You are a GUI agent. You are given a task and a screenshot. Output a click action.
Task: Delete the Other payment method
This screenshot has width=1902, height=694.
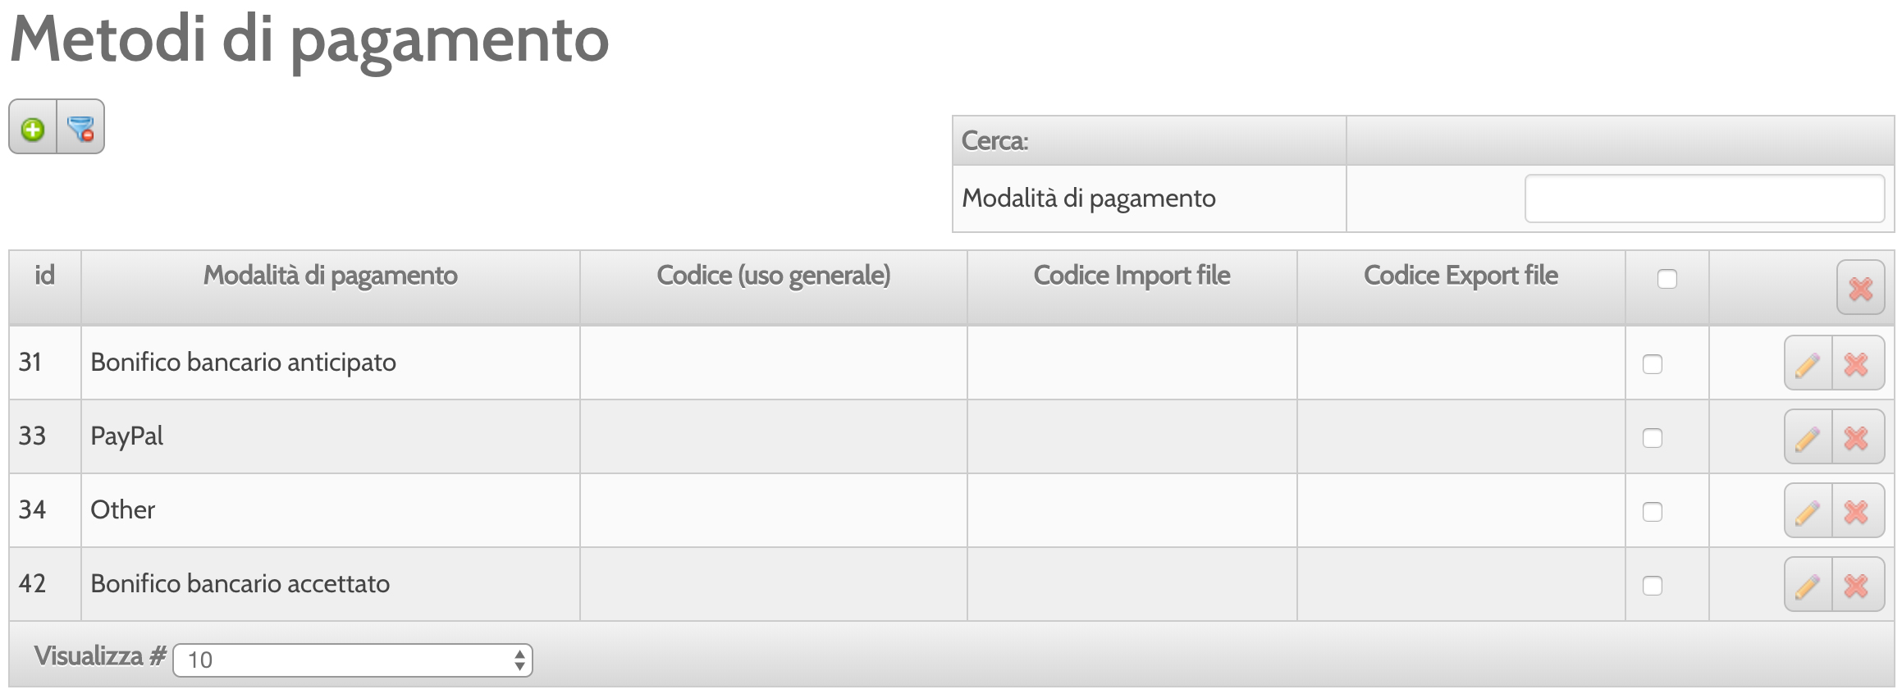point(1857,511)
